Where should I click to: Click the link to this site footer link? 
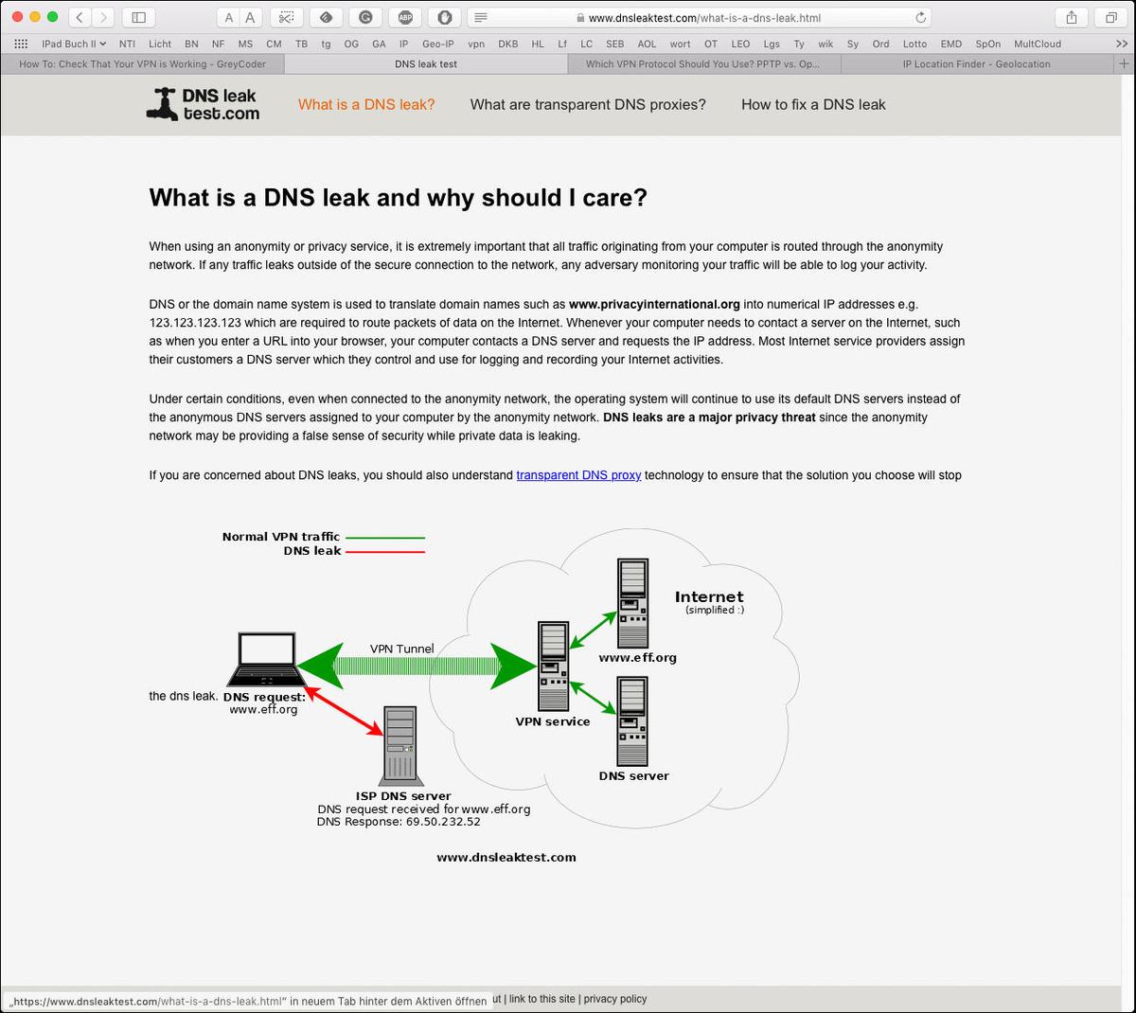click(541, 999)
